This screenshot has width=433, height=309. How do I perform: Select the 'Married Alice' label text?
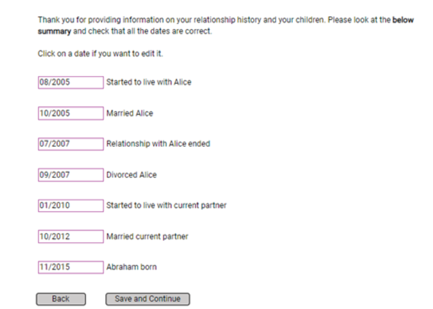(130, 113)
